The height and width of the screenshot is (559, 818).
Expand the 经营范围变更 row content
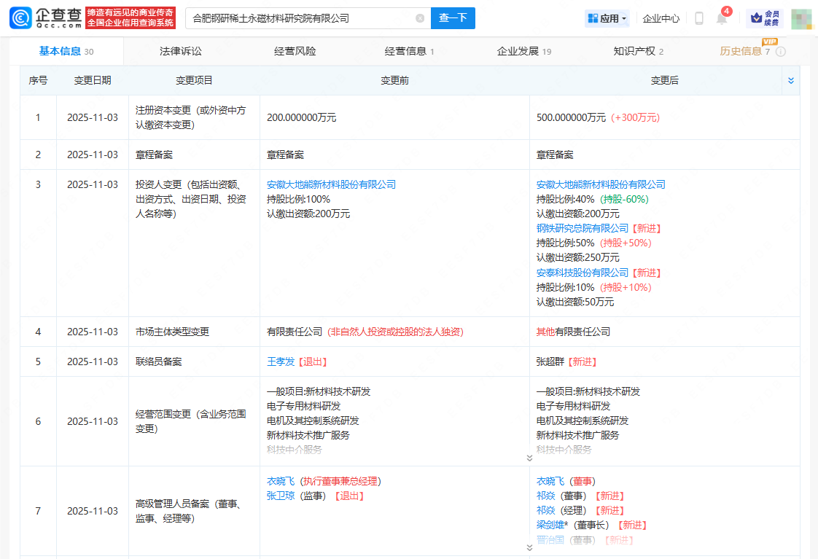pos(529,458)
